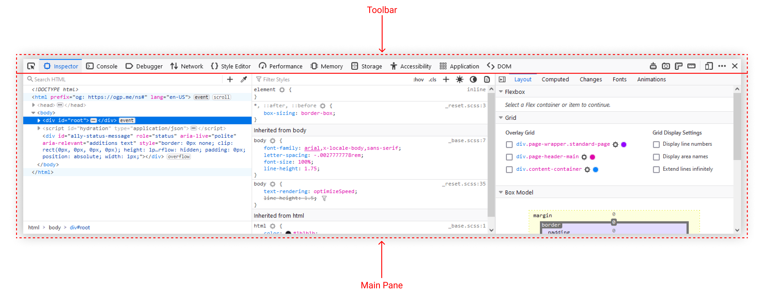Toggle the three-pane inspector sidebar icon

(x=502, y=79)
